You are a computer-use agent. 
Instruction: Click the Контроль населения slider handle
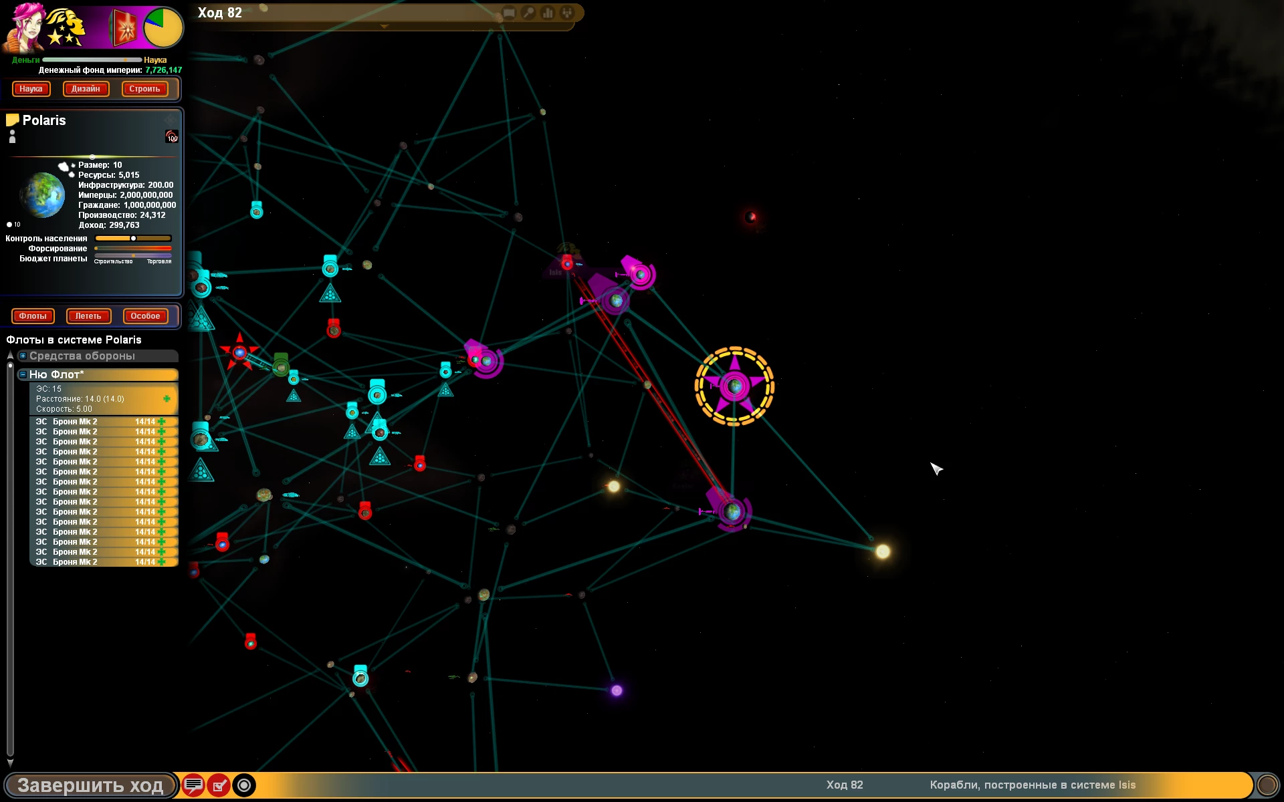point(133,239)
